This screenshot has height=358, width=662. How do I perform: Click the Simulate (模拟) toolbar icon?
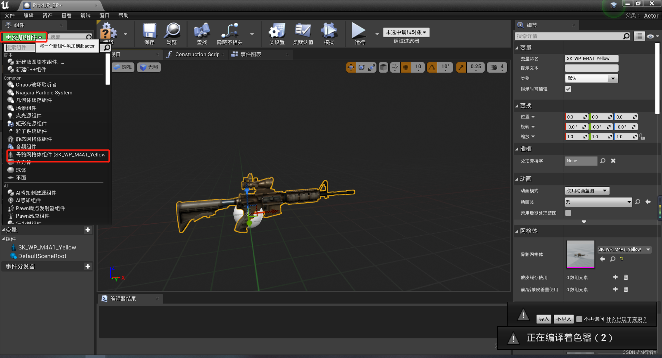tap(329, 34)
